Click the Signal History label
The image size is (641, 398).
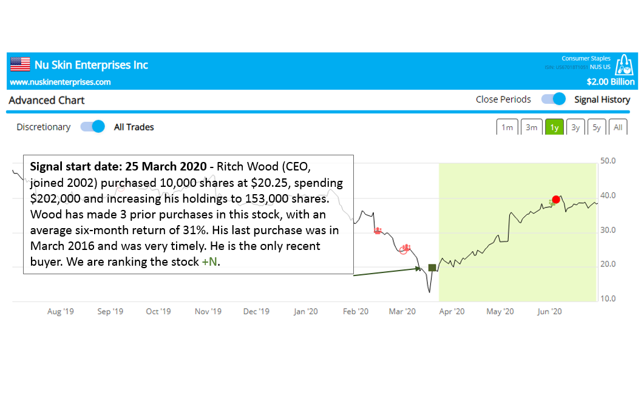click(602, 99)
